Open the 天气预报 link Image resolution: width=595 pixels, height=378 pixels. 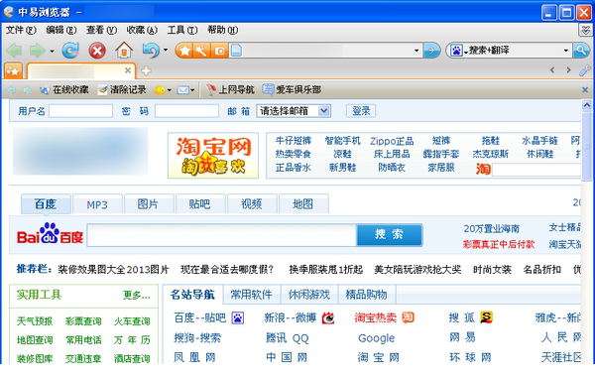tap(35, 321)
